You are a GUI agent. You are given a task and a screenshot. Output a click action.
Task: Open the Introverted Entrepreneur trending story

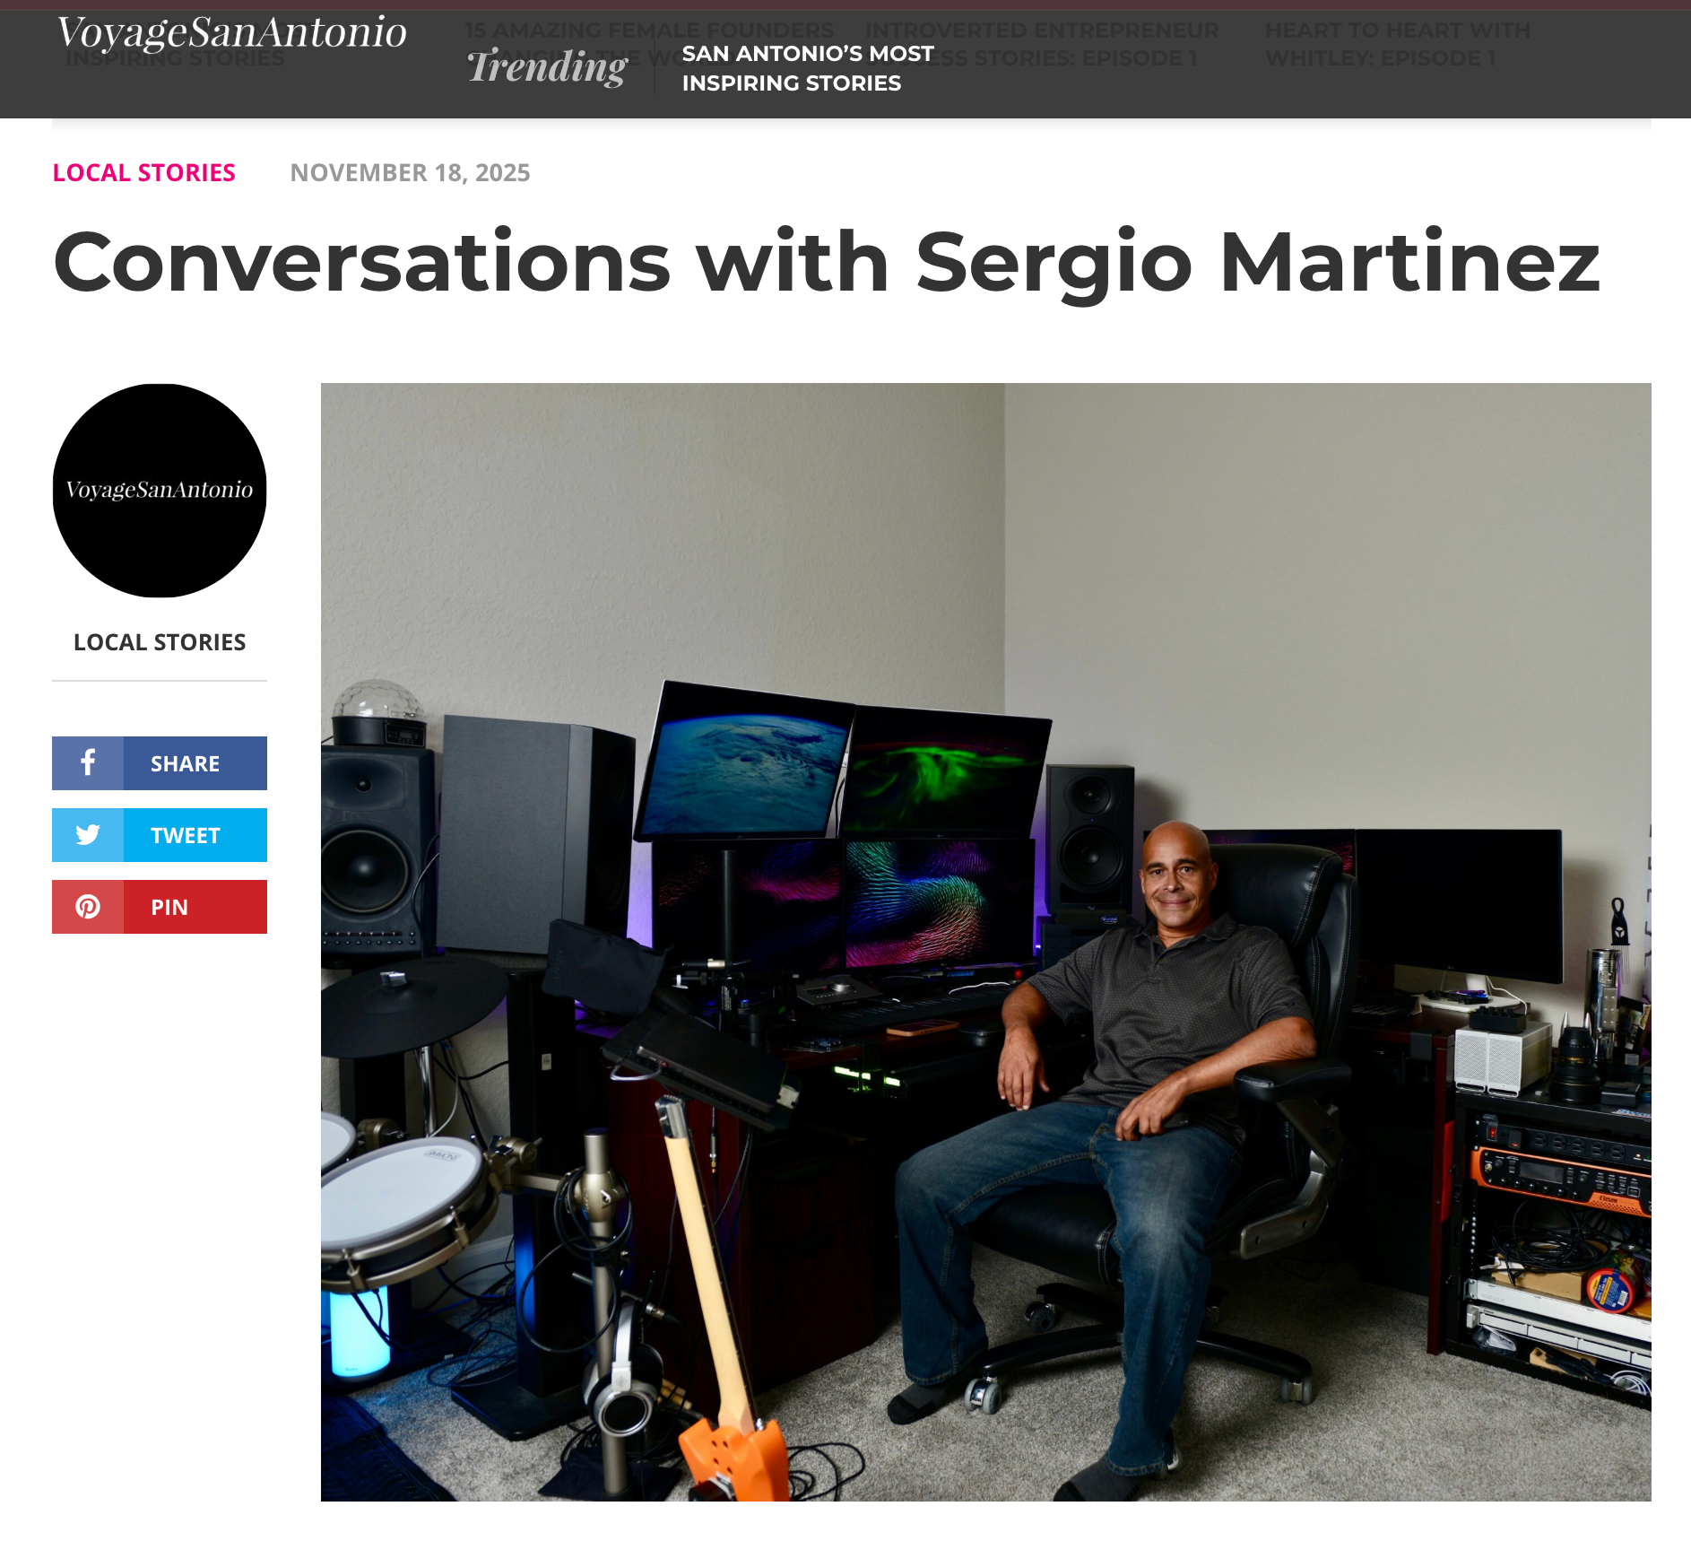[x=1042, y=30]
